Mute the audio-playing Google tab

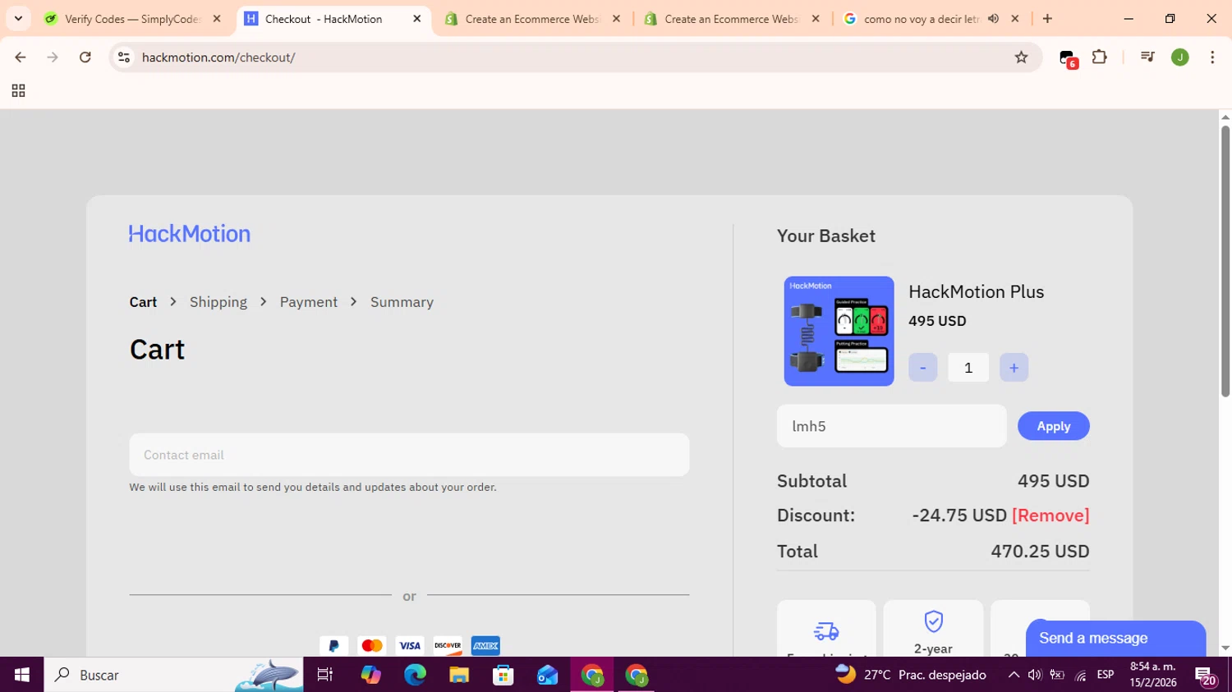click(993, 19)
